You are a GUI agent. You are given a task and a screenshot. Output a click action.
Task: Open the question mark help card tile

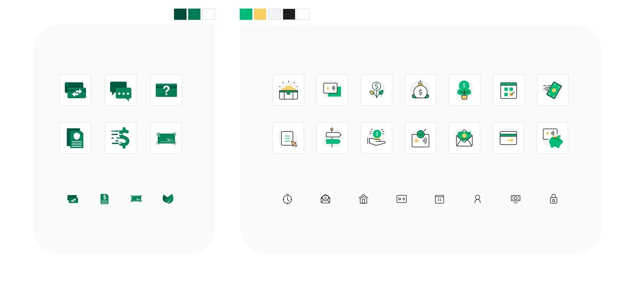[x=166, y=90]
